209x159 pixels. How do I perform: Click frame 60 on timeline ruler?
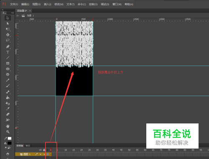click(x=145, y=150)
